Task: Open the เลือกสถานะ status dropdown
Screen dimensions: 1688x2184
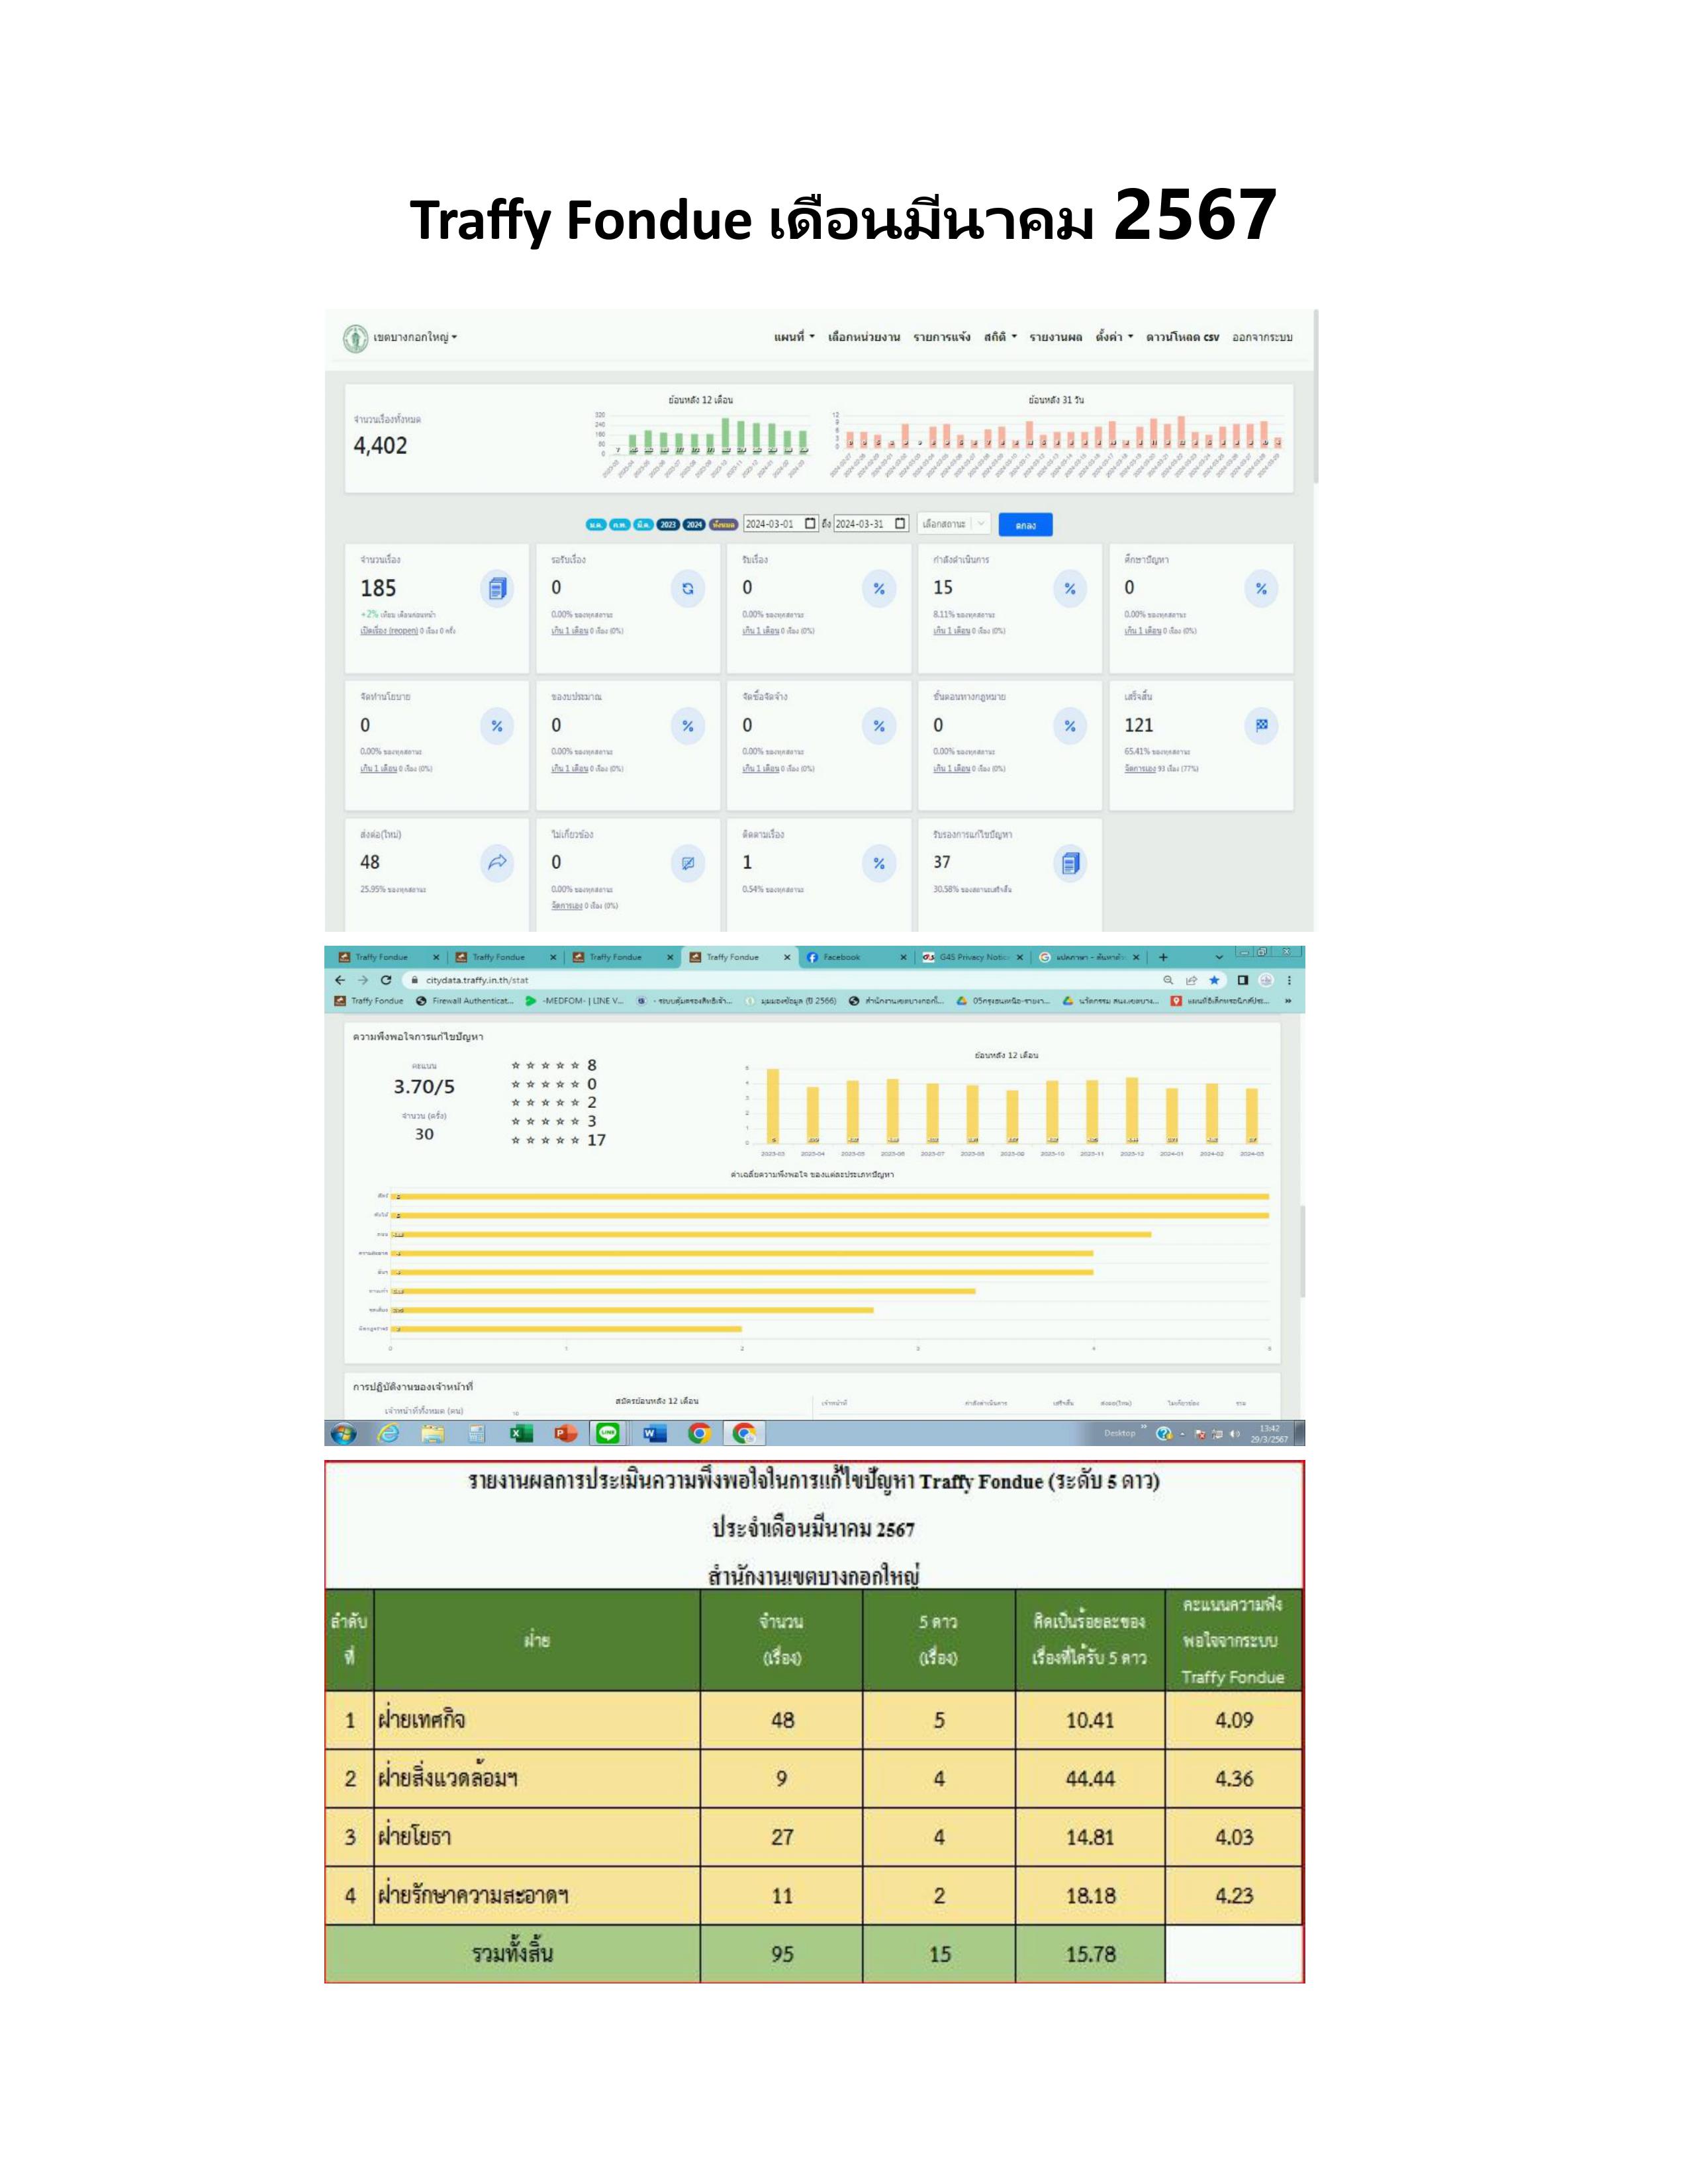Action: tap(954, 524)
